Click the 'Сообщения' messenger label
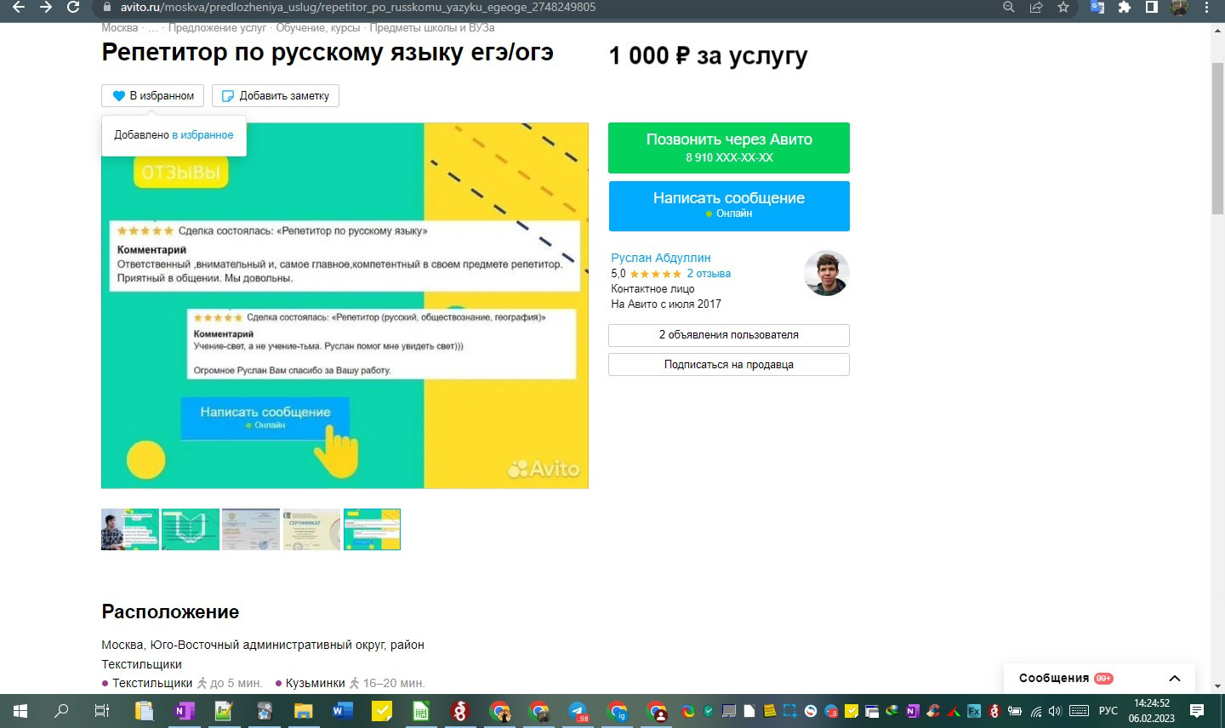This screenshot has height=728, width=1225. click(1054, 678)
